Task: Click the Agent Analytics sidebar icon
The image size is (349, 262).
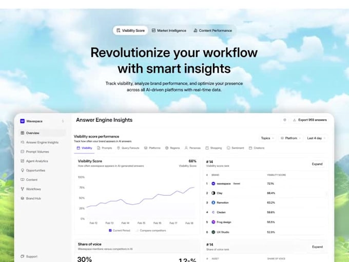Action: pyautogui.click(x=22, y=161)
